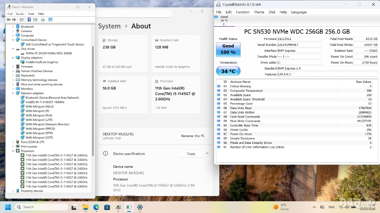Select Intel(R) Wi-Fi 6 AX201 160MHz adapter

pyautogui.click(x=45, y=102)
